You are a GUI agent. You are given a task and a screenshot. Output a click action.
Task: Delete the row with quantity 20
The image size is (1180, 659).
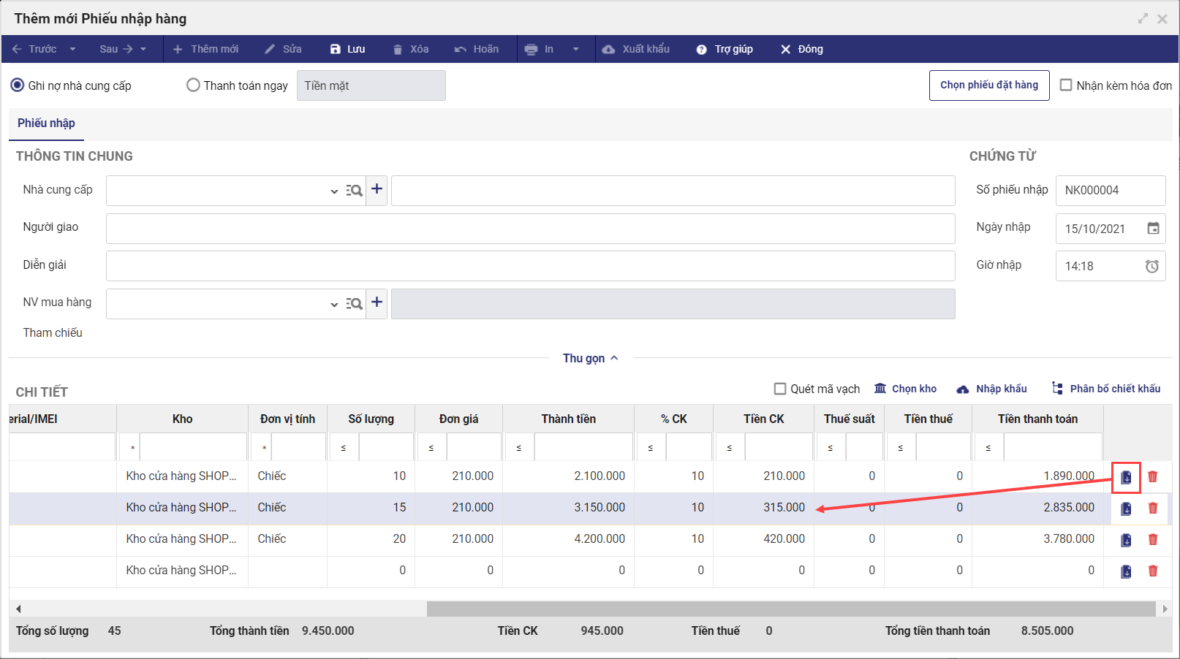tap(1153, 539)
